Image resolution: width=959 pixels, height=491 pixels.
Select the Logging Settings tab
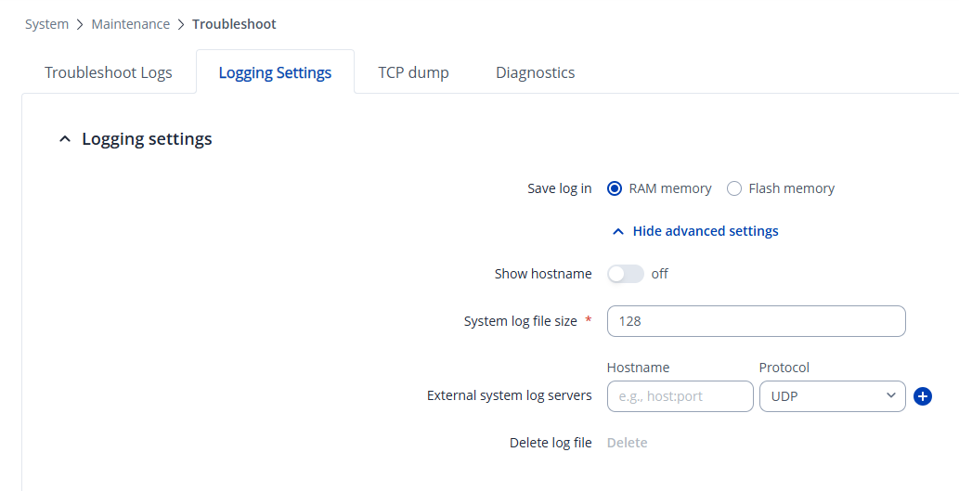pos(275,72)
